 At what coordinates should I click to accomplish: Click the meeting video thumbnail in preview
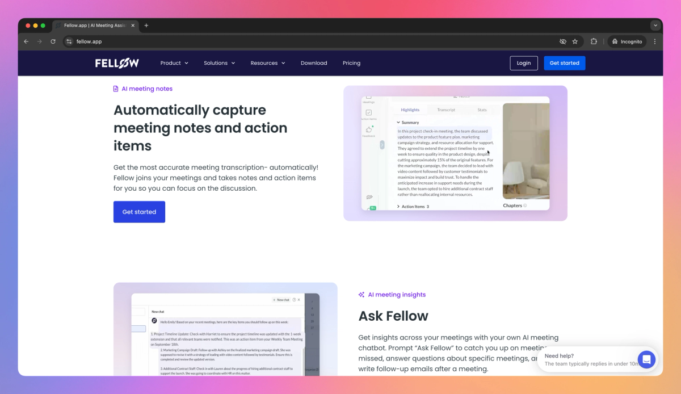pyautogui.click(x=526, y=151)
